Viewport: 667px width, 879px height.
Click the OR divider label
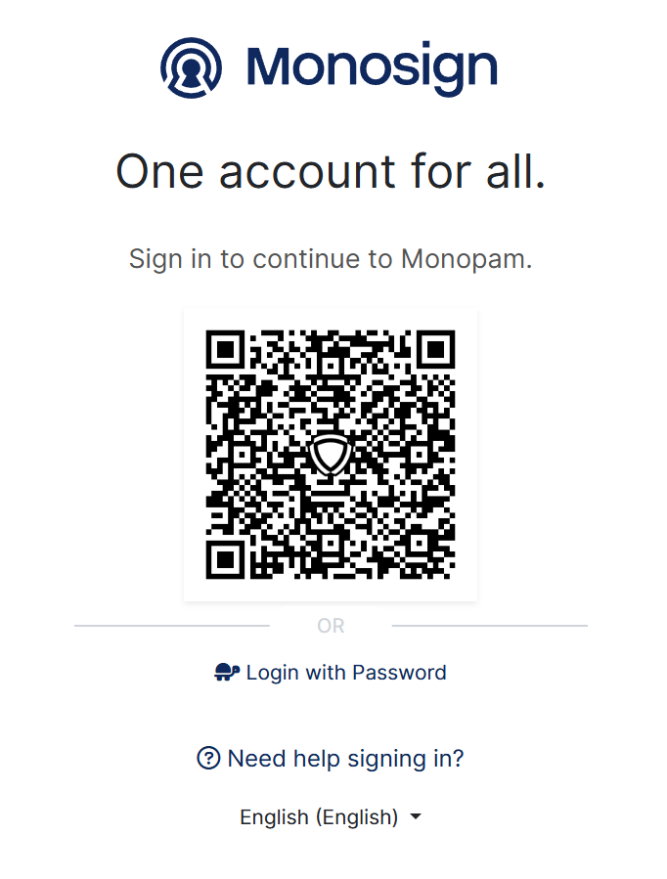331,626
